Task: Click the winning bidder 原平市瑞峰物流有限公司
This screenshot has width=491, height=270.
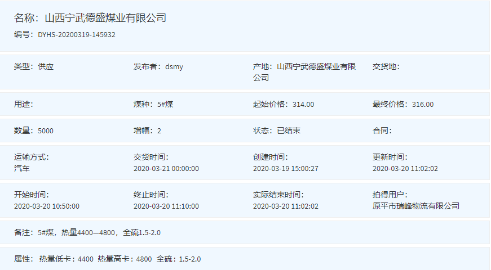Action: click(x=416, y=206)
